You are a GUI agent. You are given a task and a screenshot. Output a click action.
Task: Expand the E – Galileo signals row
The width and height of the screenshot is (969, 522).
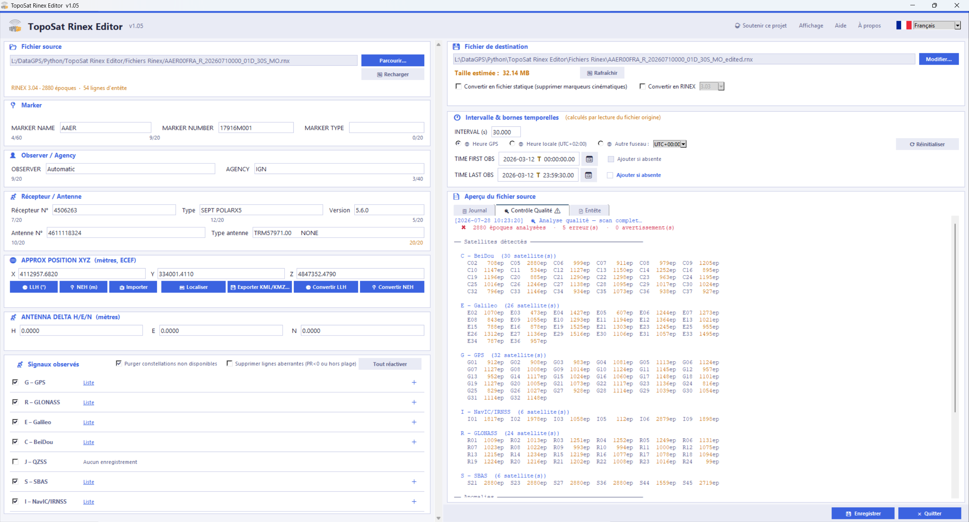point(414,422)
